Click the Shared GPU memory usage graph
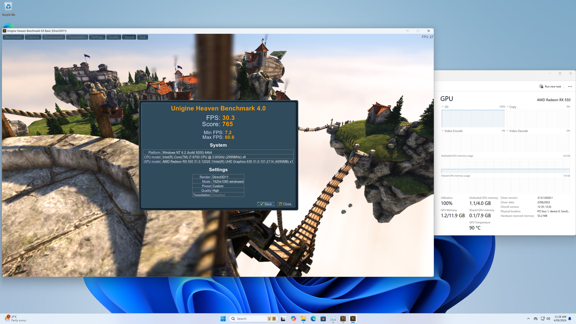Image resolution: width=576 pixels, height=324 pixels. [x=505, y=186]
